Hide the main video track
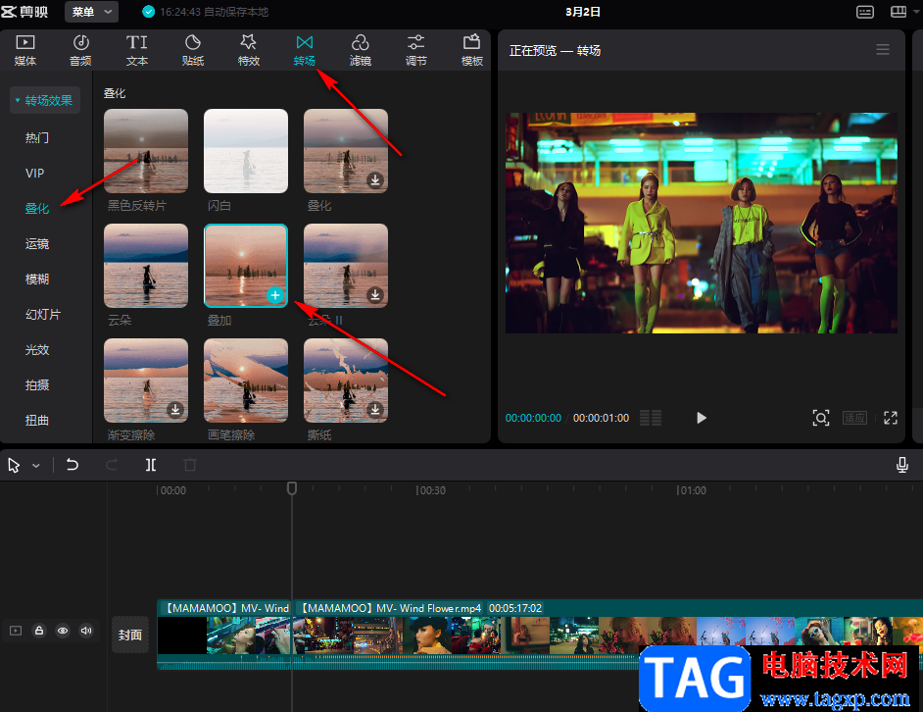923x712 pixels. (63, 631)
